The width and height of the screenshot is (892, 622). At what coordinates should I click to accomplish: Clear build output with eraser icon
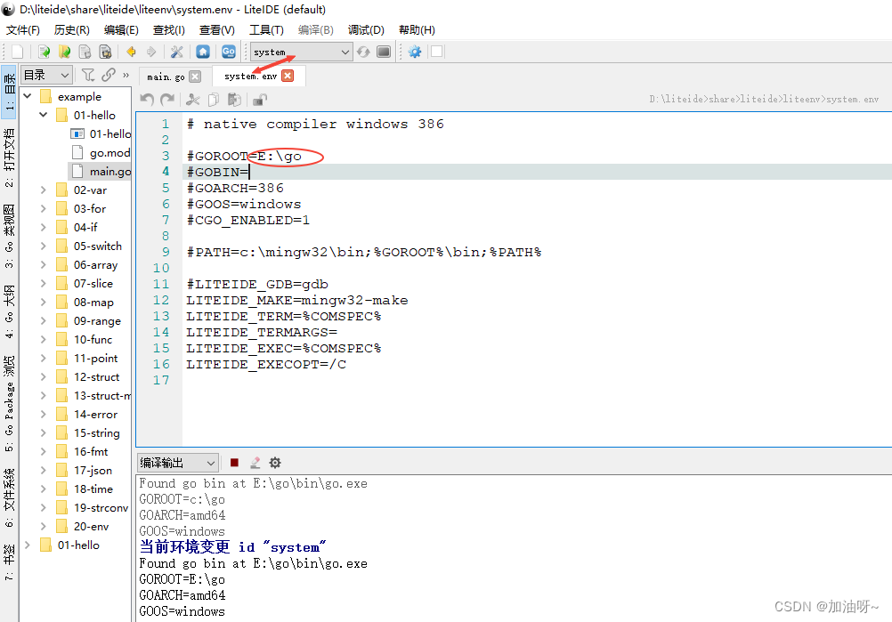254,463
